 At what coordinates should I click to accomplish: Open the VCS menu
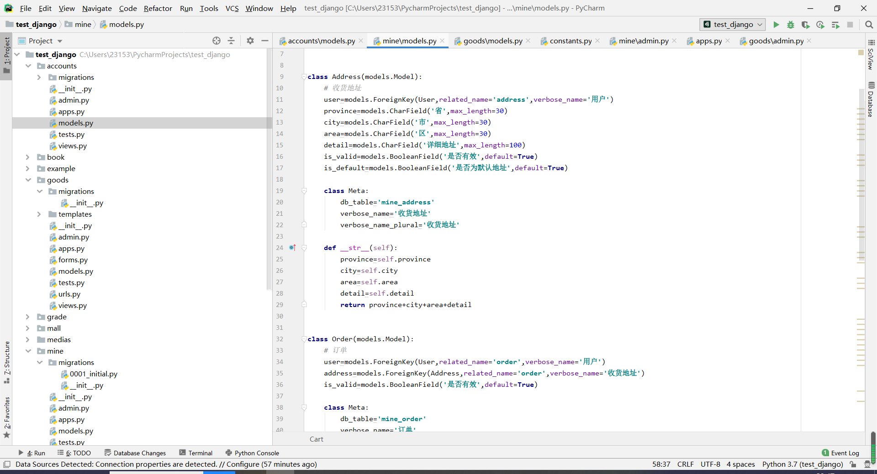[x=232, y=8]
